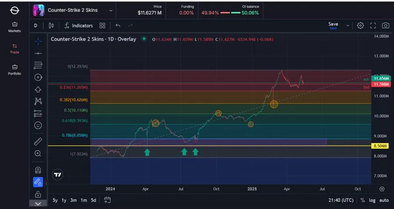Click the 0.236(11.265M) Fibonacci level label

point(74,87)
